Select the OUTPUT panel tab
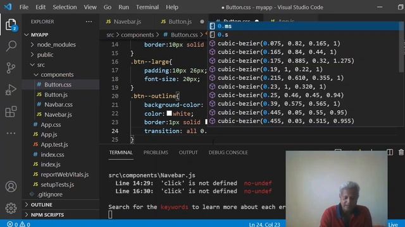The height and width of the screenshot is (227, 405). tap(188, 153)
